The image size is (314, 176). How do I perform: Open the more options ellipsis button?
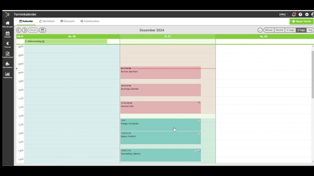[x=260, y=30]
